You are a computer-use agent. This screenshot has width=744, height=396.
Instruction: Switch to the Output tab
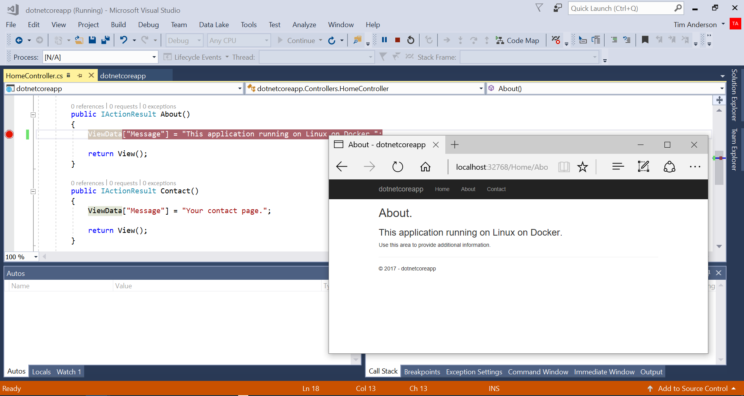tap(651, 372)
